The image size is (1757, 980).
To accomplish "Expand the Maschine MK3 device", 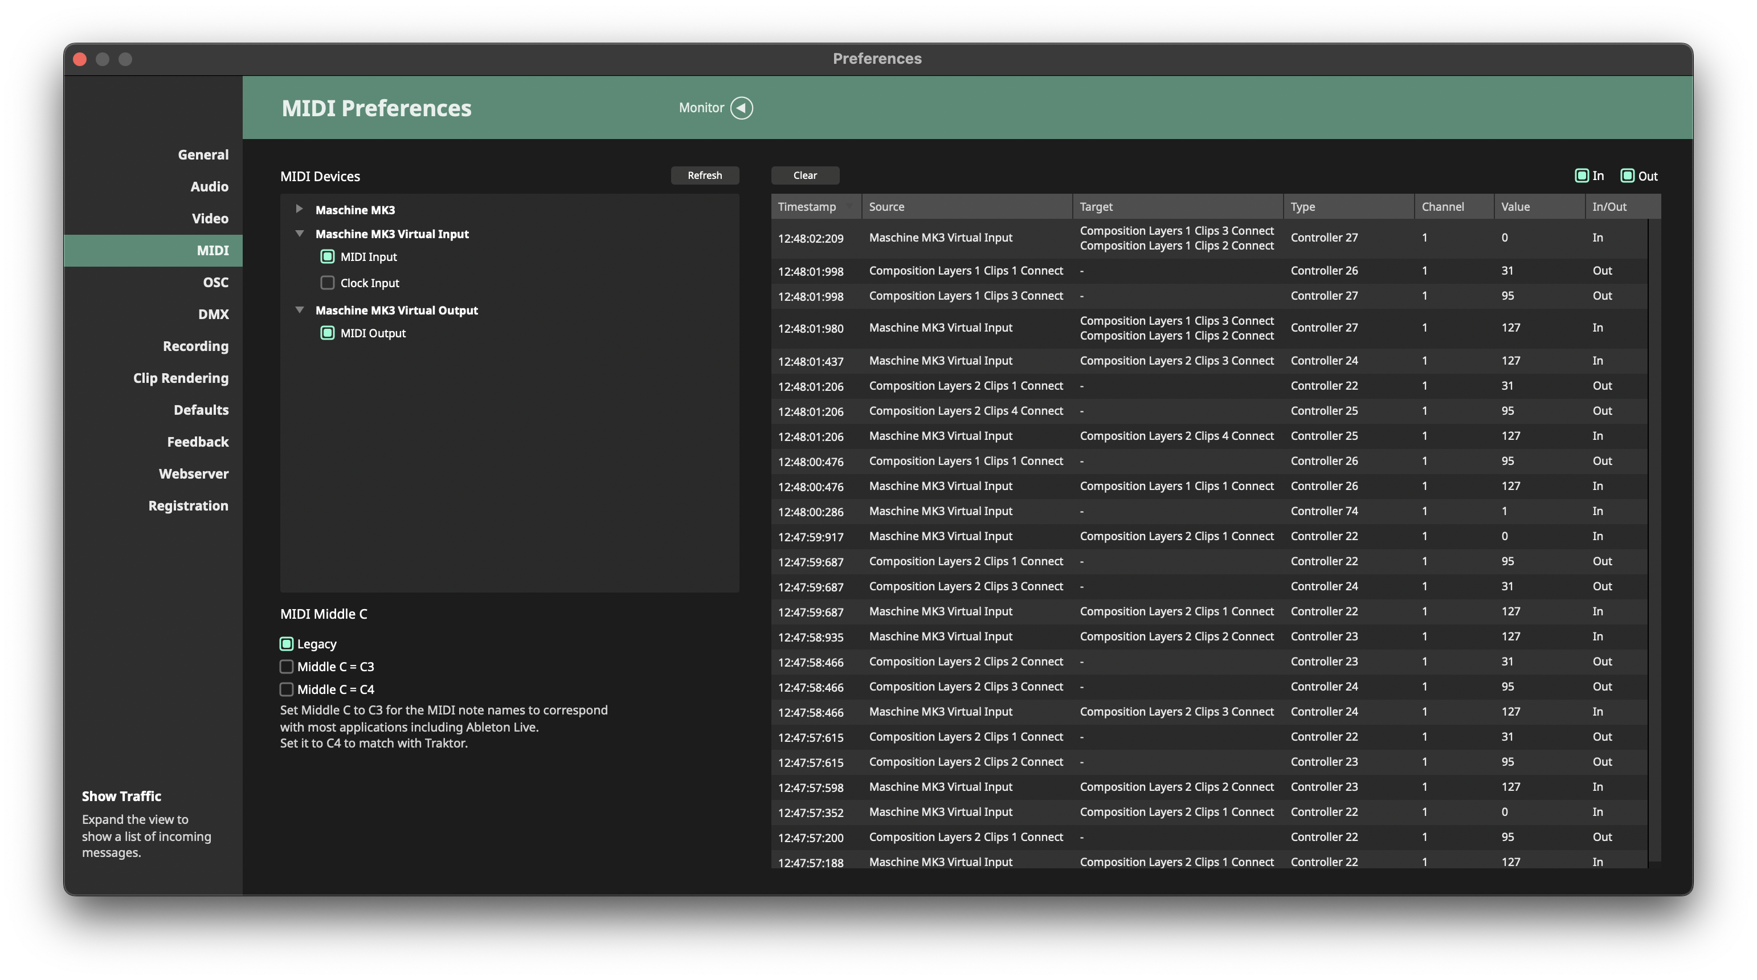I will [x=299, y=209].
